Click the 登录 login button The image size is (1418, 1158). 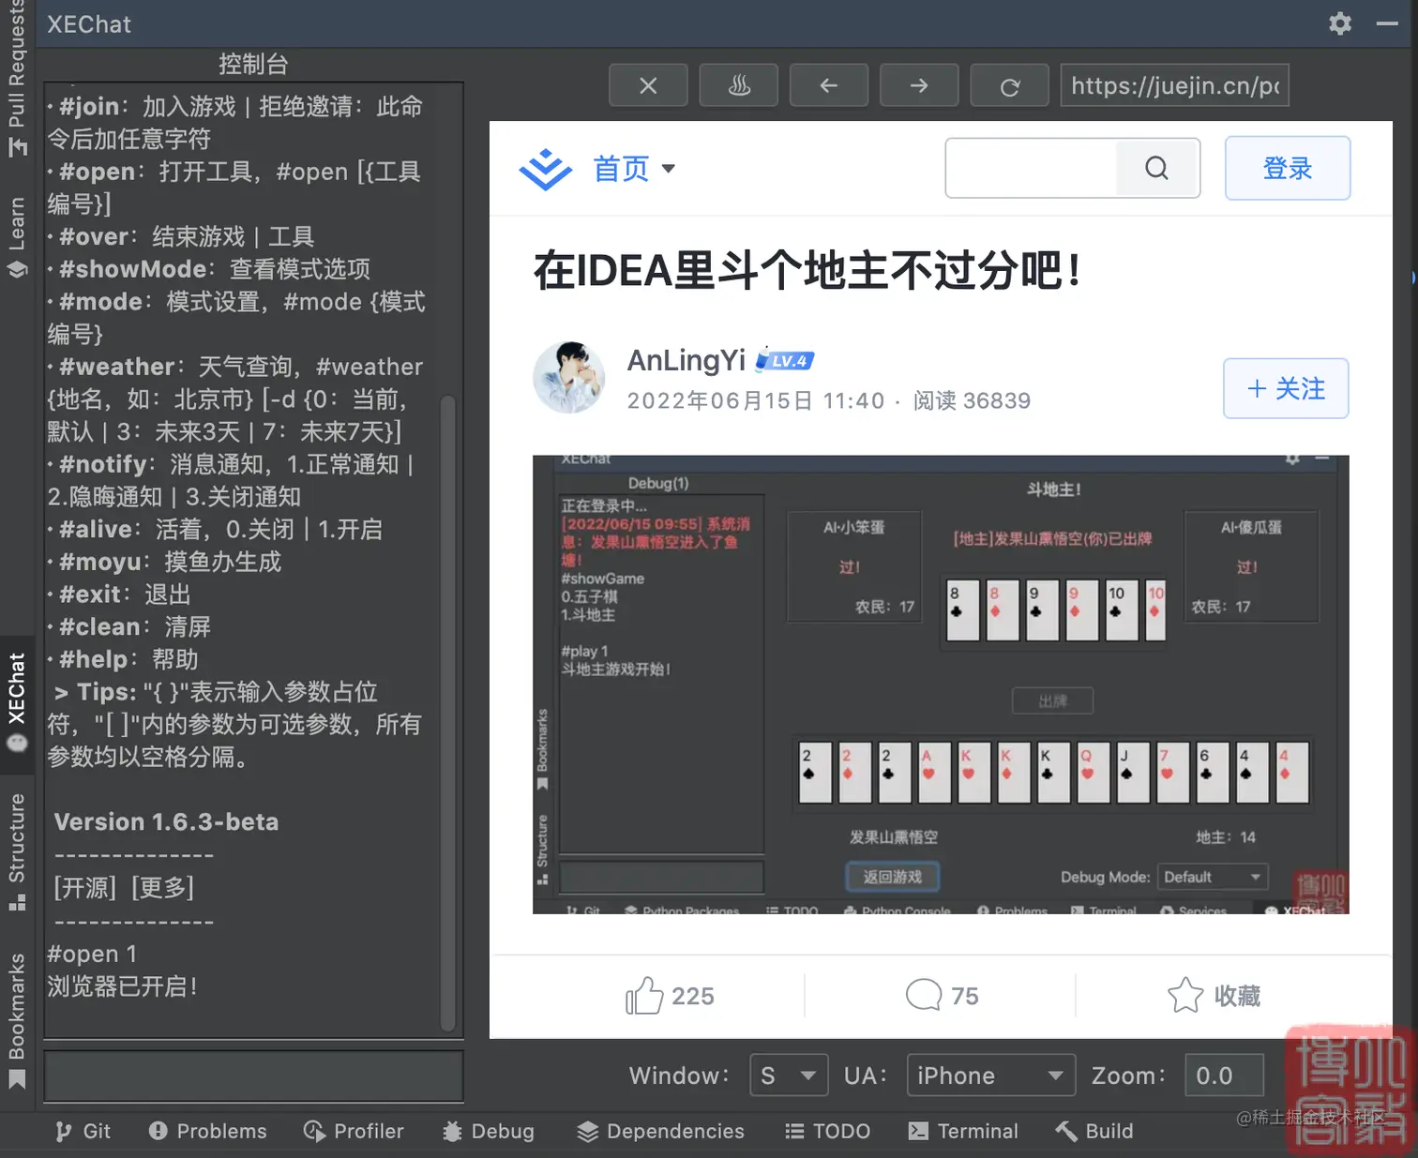pyautogui.click(x=1288, y=168)
